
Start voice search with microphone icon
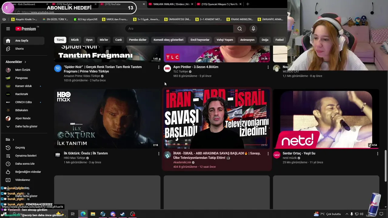(x=253, y=29)
